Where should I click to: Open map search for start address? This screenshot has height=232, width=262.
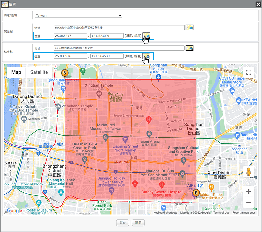tap(190, 28)
